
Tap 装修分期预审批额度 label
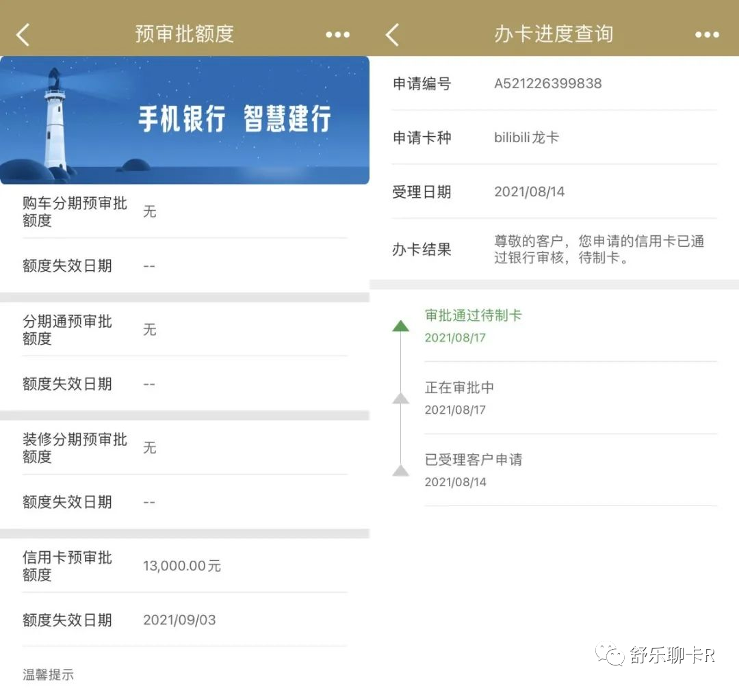pyautogui.click(x=75, y=448)
